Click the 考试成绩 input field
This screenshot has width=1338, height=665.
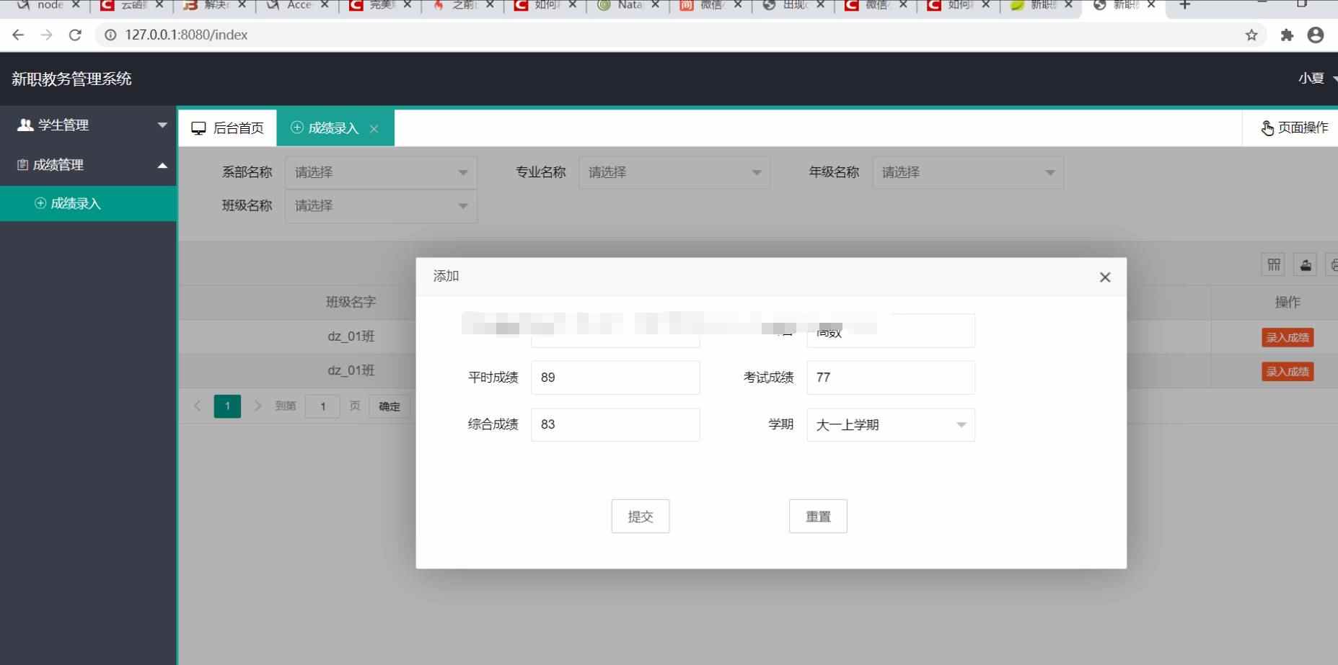[891, 378]
